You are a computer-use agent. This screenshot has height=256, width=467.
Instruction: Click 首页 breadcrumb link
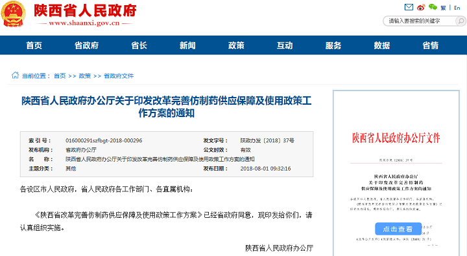coord(60,76)
